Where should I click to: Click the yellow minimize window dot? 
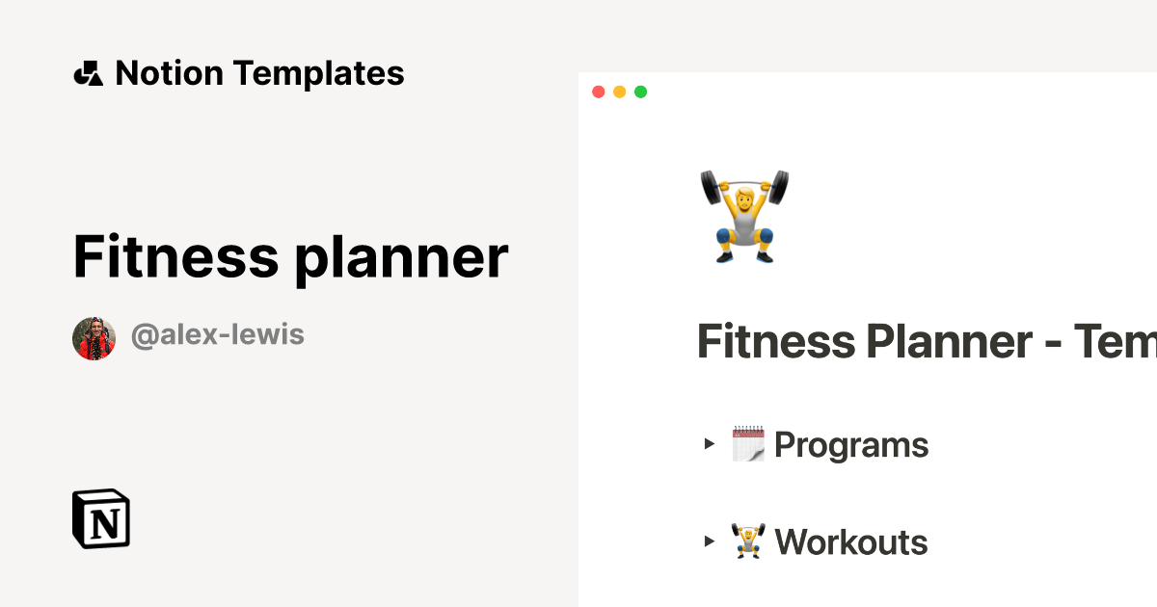(619, 92)
